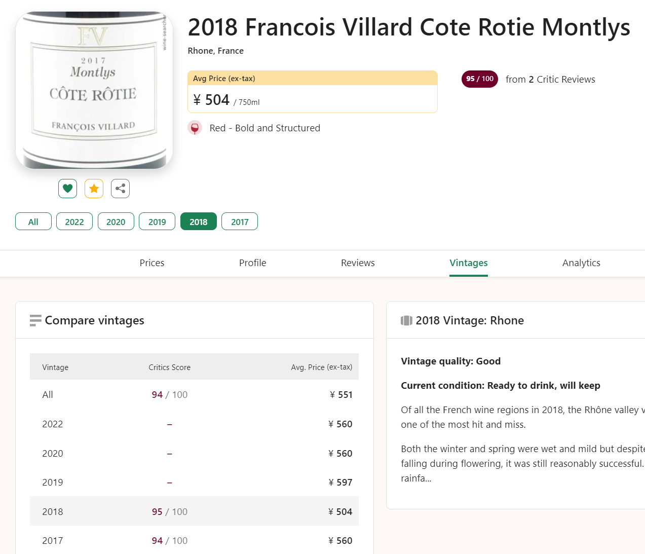Open the 2019 row in vintage table
Image resolution: width=645 pixels, height=554 pixels.
point(194,482)
